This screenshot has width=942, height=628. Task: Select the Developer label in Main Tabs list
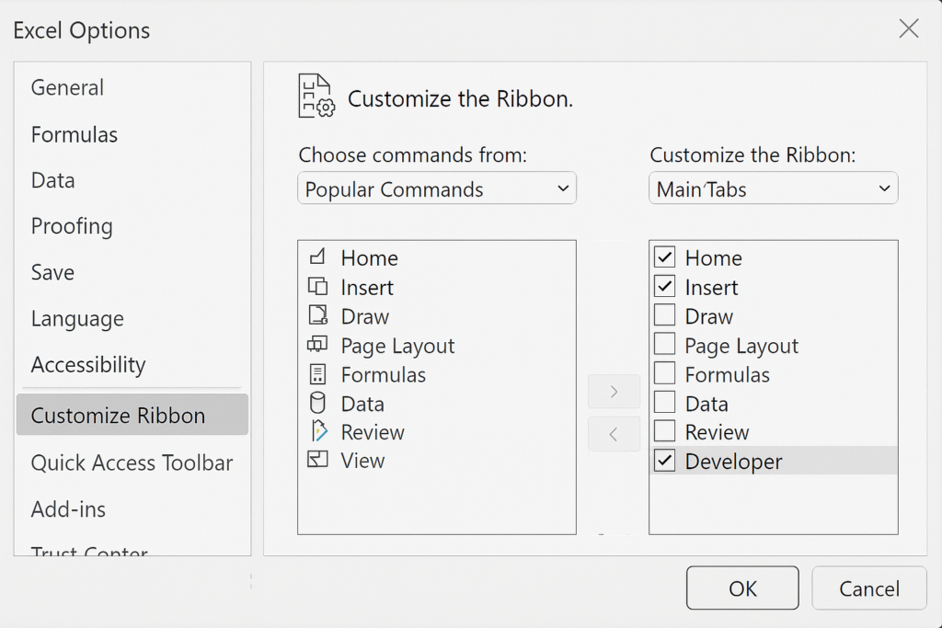pos(733,461)
